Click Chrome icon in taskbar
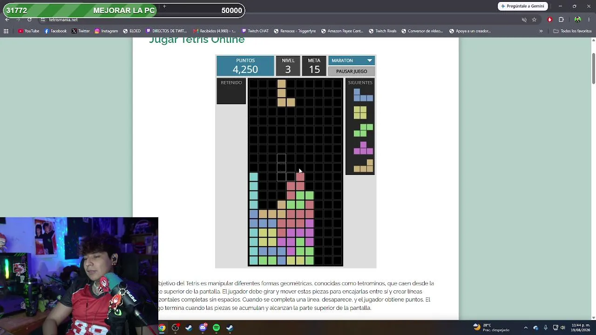The width and height of the screenshot is (596, 335). (162, 328)
